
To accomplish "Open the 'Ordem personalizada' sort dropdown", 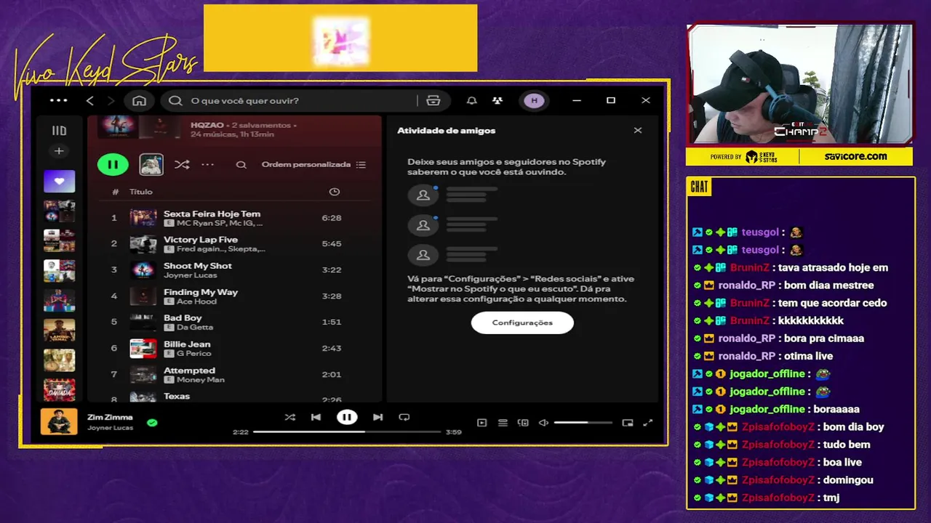I will pyautogui.click(x=313, y=164).
